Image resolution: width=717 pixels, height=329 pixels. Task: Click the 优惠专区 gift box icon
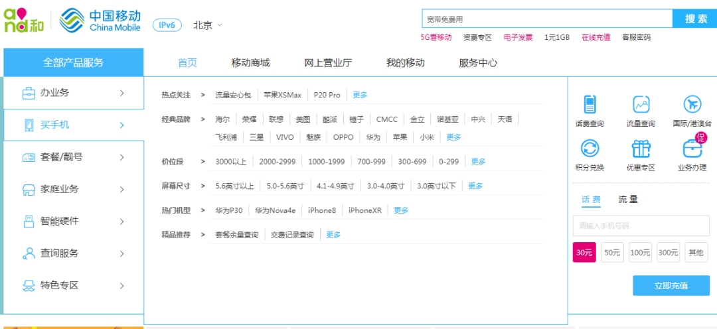[641, 149]
